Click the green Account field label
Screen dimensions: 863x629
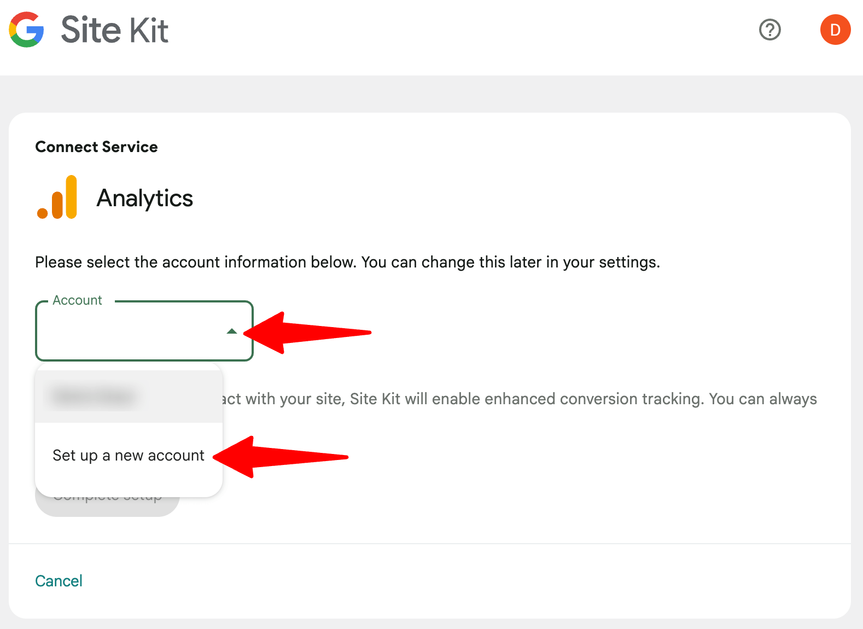77,300
